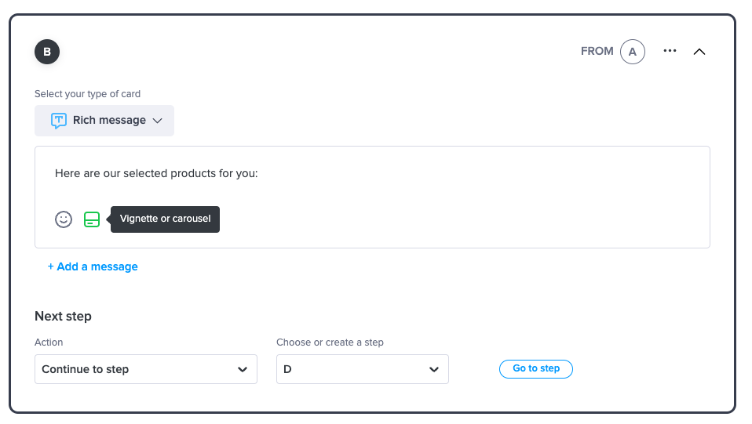Insert a vignette or carousel via green icon
The image size is (752, 424).
(x=92, y=219)
